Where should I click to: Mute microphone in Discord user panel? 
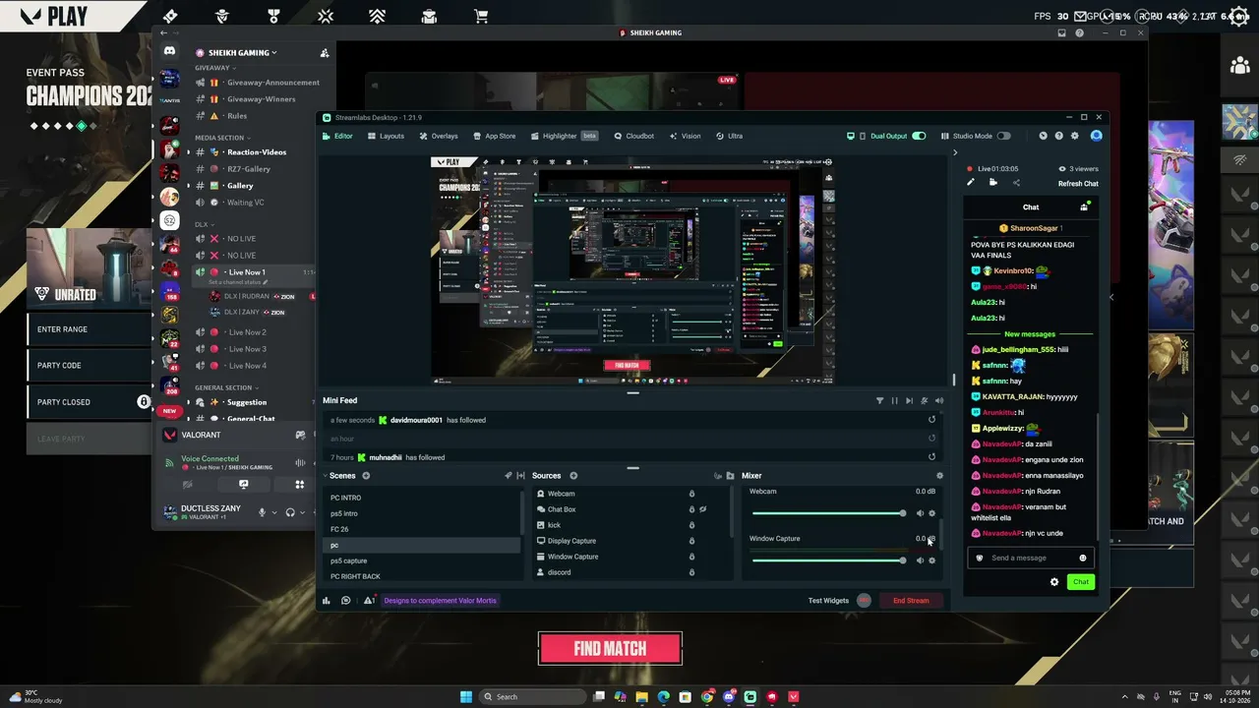[x=262, y=512]
